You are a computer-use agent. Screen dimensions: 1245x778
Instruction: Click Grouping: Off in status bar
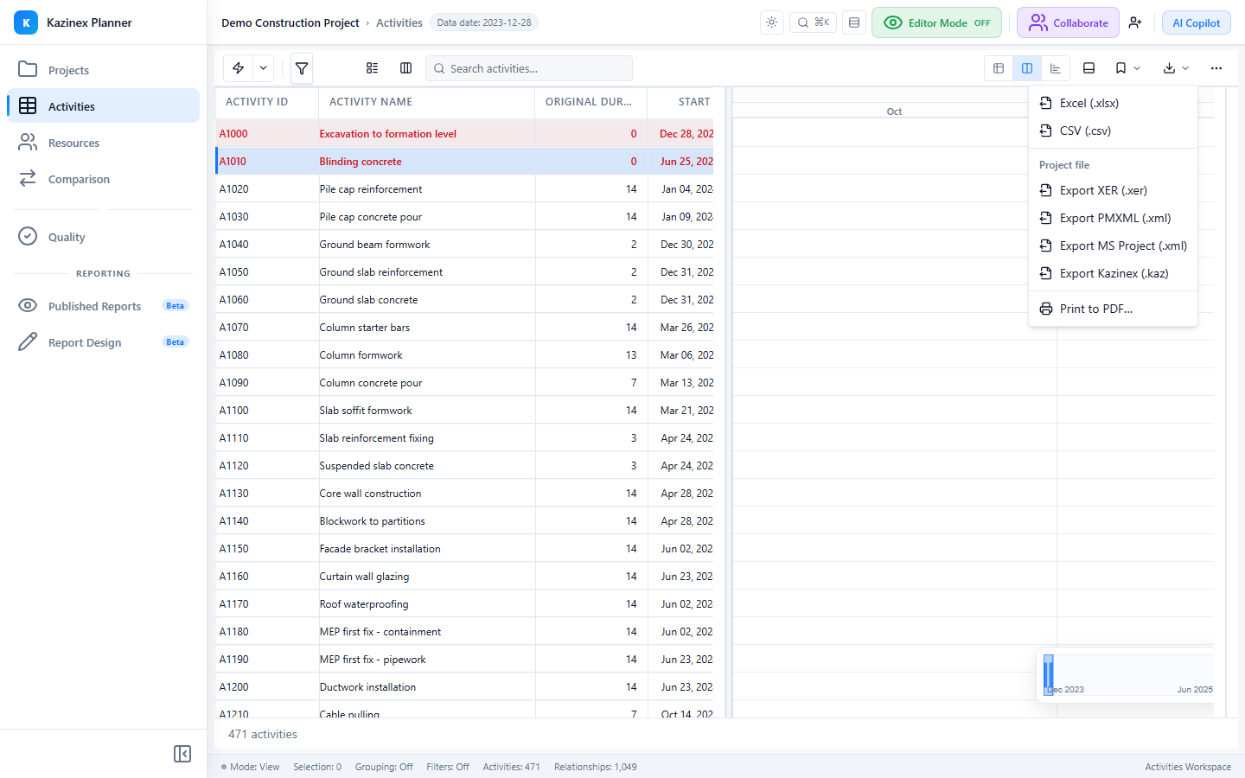[x=384, y=767]
